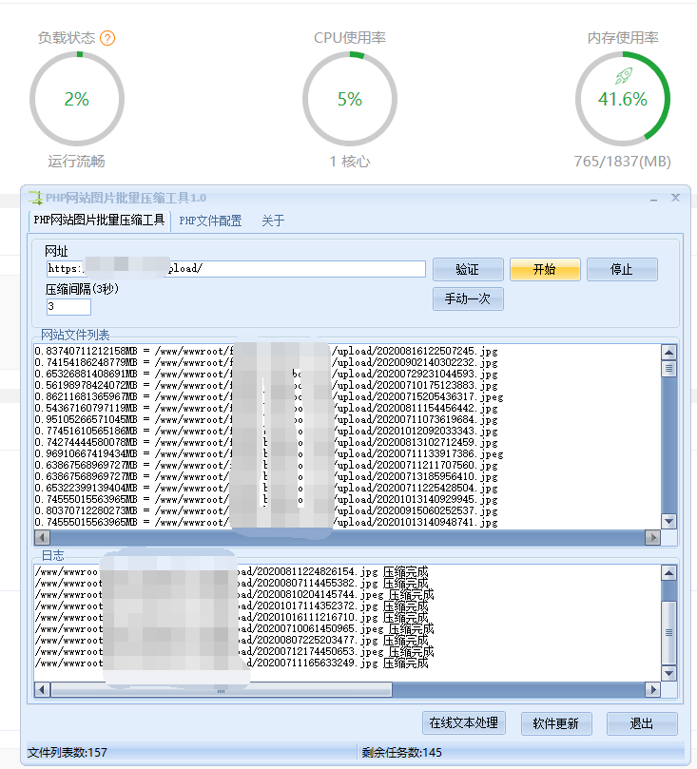Click left arrow of file list horizontal scrollbar
Screen dimensions: 697x769
point(42,537)
